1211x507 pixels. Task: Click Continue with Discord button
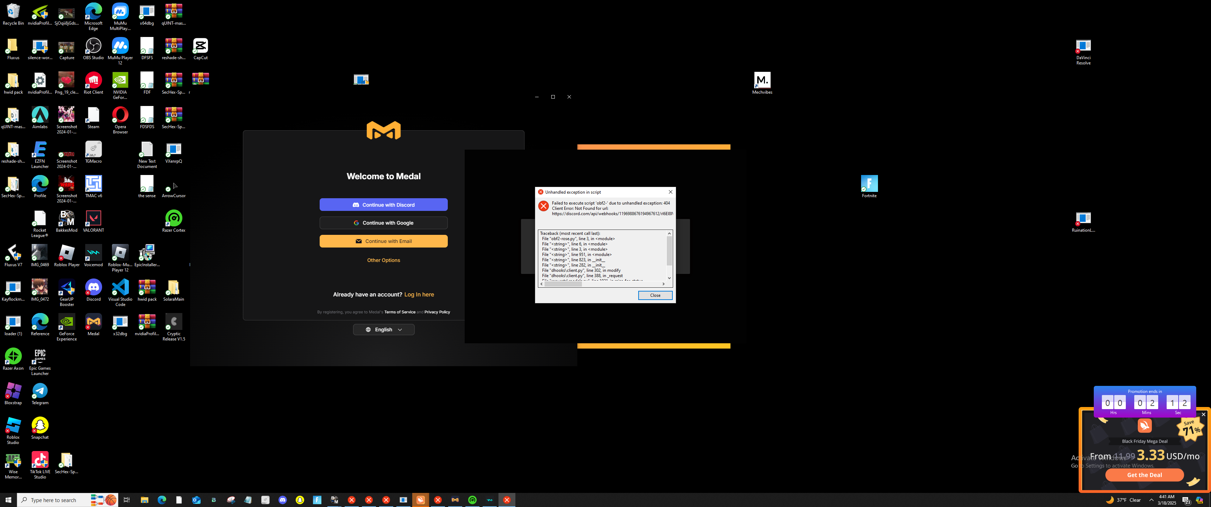pos(383,205)
